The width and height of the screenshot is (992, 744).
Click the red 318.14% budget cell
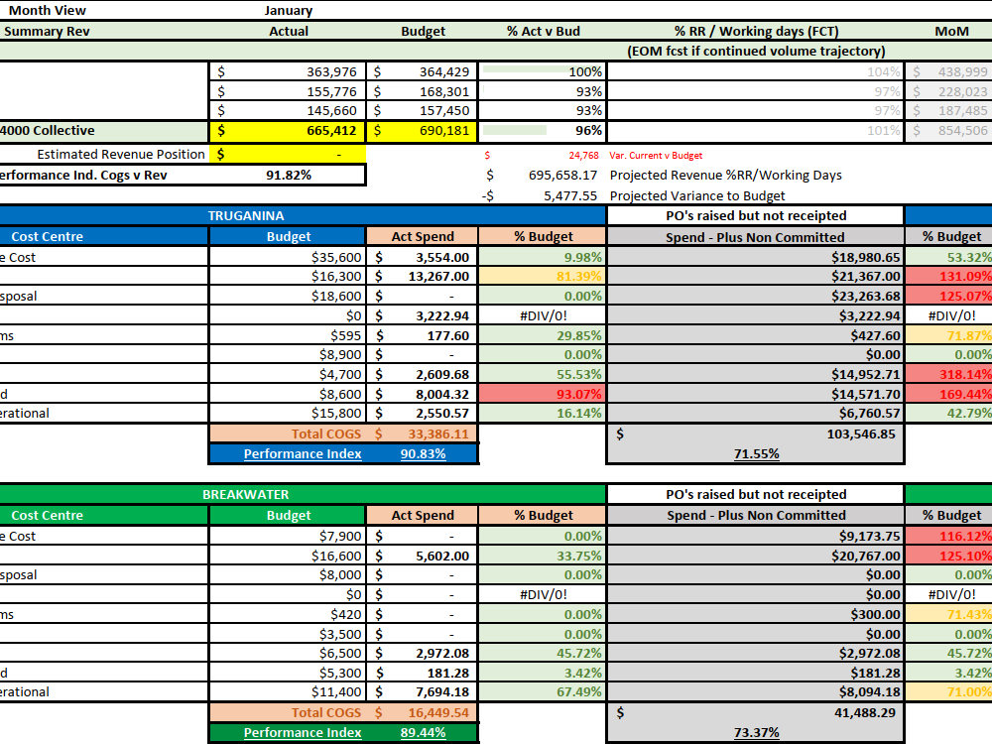click(x=949, y=374)
